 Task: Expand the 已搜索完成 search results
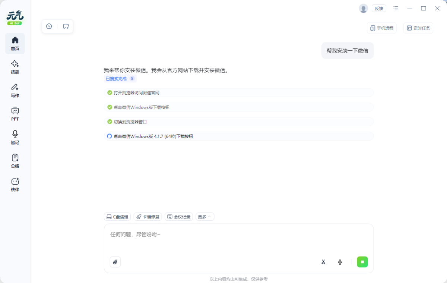coord(120,78)
